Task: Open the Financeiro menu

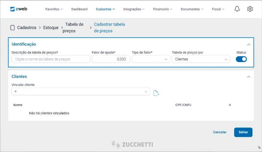Action: point(163,9)
